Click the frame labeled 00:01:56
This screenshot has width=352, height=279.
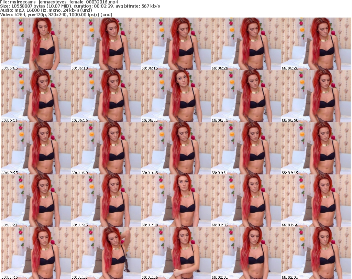pos(176,253)
